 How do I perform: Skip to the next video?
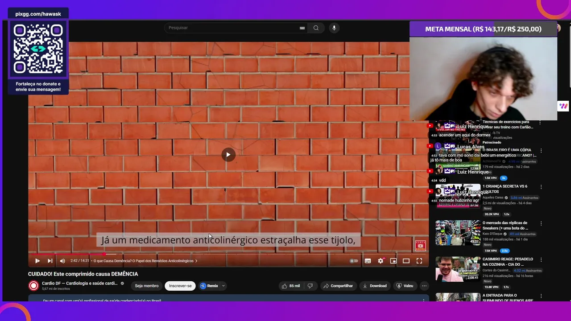point(50,261)
